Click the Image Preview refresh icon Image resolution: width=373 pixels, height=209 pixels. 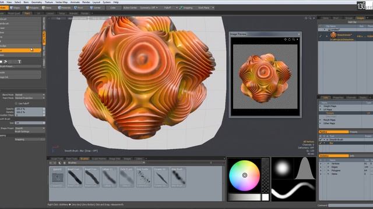[x=289, y=39]
